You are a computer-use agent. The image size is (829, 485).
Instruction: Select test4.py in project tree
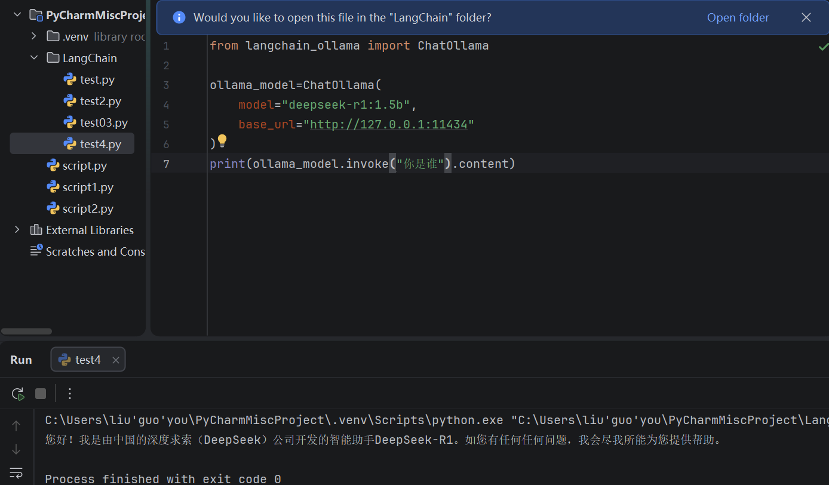(x=72, y=144)
